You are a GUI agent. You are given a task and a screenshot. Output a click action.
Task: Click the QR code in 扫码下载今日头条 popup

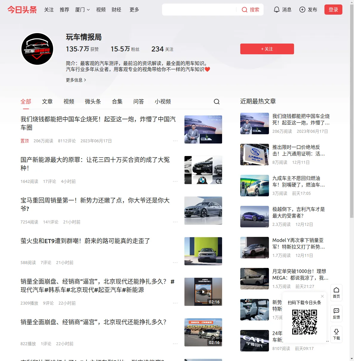[x=304, y=322]
